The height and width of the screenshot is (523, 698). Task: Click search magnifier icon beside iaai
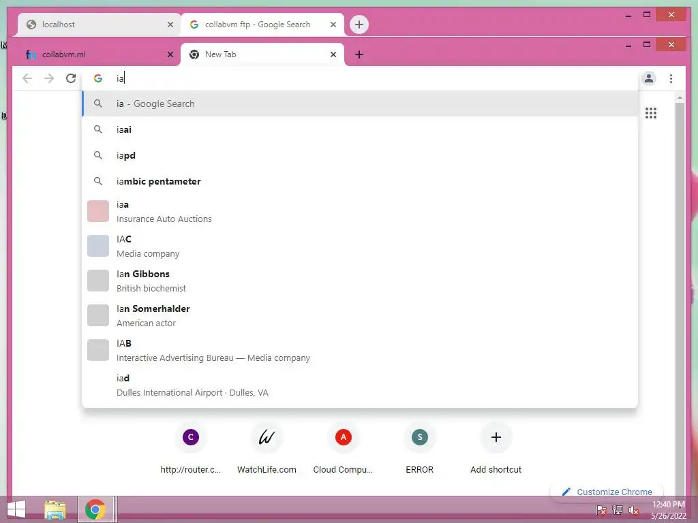[98, 129]
